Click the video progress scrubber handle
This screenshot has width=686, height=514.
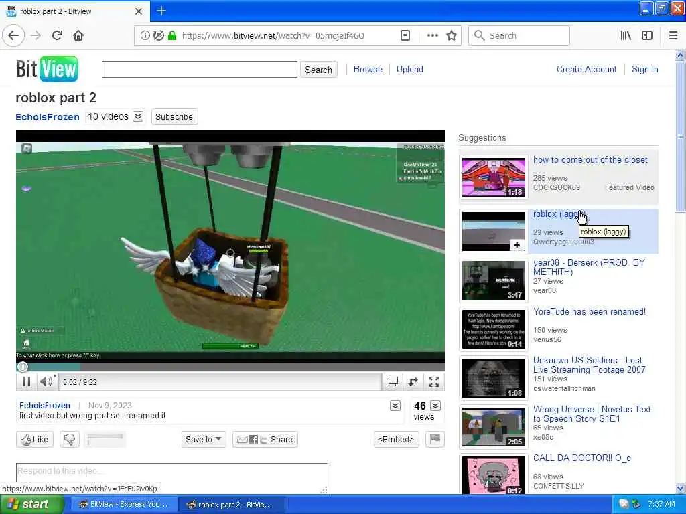[x=22, y=367]
